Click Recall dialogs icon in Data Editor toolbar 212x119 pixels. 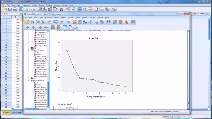(21, 10)
